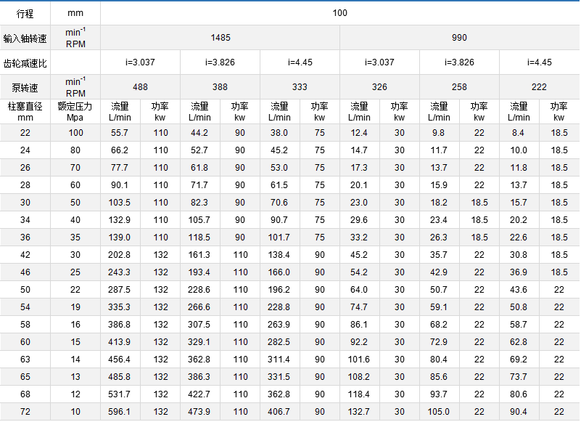Click flow value 243.3

pos(120,272)
